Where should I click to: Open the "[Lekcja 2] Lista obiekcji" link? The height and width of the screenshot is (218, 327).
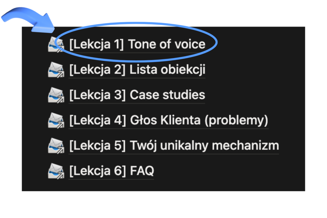point(137,70)
